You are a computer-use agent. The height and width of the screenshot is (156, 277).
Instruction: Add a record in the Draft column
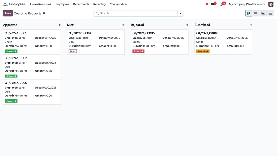point(123,25)
